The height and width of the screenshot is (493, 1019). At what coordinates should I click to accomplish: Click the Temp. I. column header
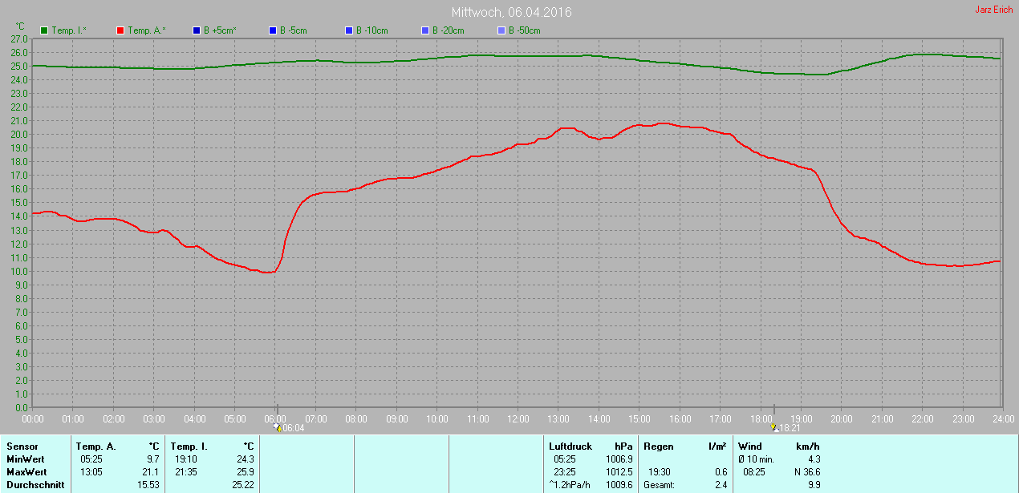[189, 447]
